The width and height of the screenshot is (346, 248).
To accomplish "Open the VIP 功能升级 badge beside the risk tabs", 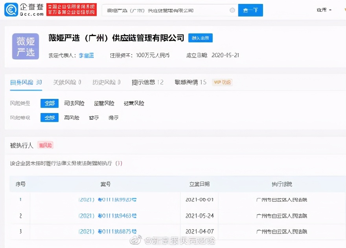I will point(222,82).
